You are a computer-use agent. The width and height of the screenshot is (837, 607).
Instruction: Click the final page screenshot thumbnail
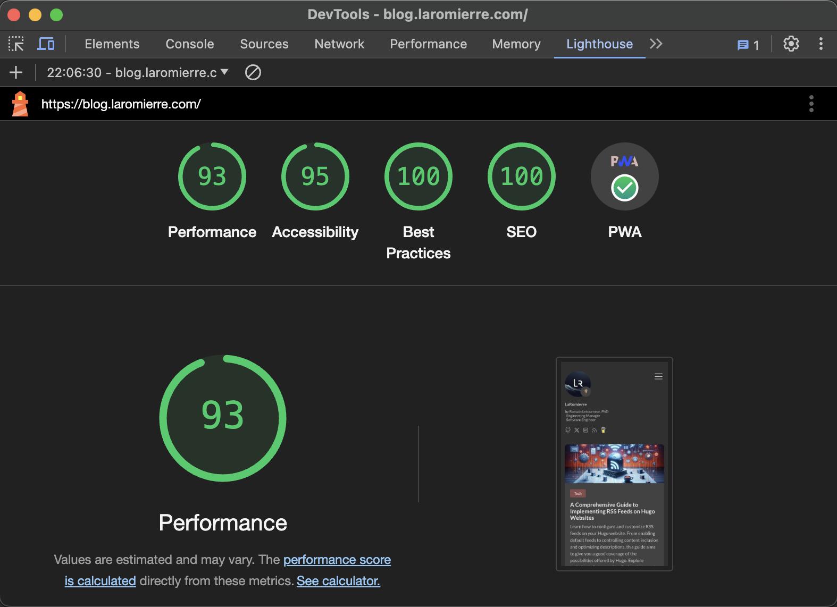pos(614,464)
